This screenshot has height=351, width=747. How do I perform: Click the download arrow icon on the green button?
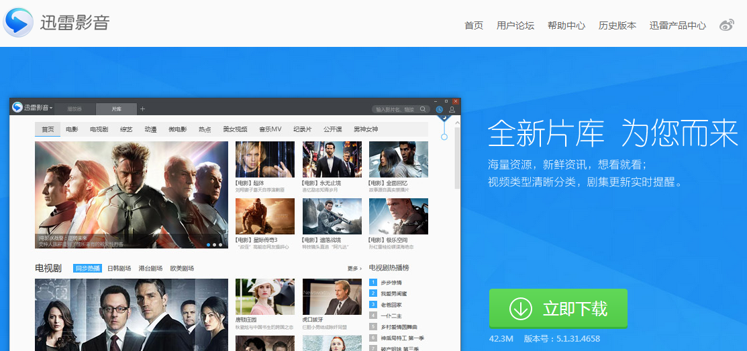click(520, 309)
